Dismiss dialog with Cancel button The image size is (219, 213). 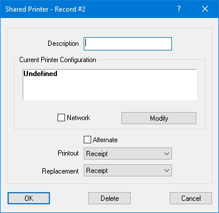click(191, 198)
